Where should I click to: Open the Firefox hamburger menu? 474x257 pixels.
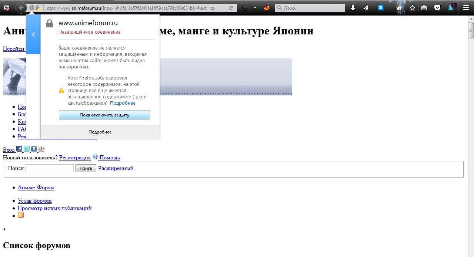coord(466,8)
